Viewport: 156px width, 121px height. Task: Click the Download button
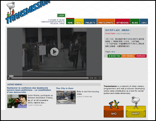click(141, 56)
